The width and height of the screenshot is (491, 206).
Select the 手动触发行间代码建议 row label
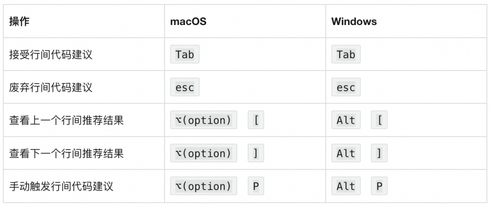[61, 186]
